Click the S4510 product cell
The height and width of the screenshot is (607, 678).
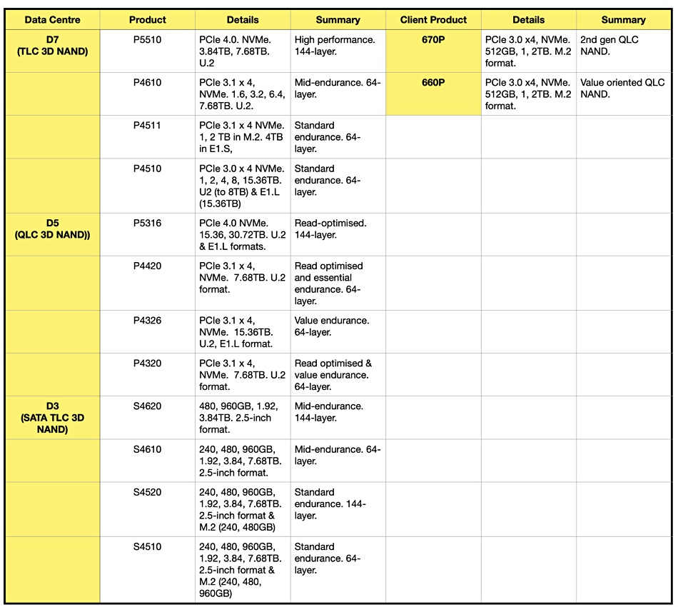tap(148, 570)
